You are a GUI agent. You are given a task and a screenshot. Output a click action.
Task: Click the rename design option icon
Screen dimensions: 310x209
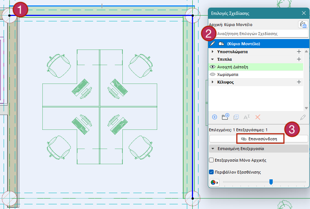(x=247, y=117)
